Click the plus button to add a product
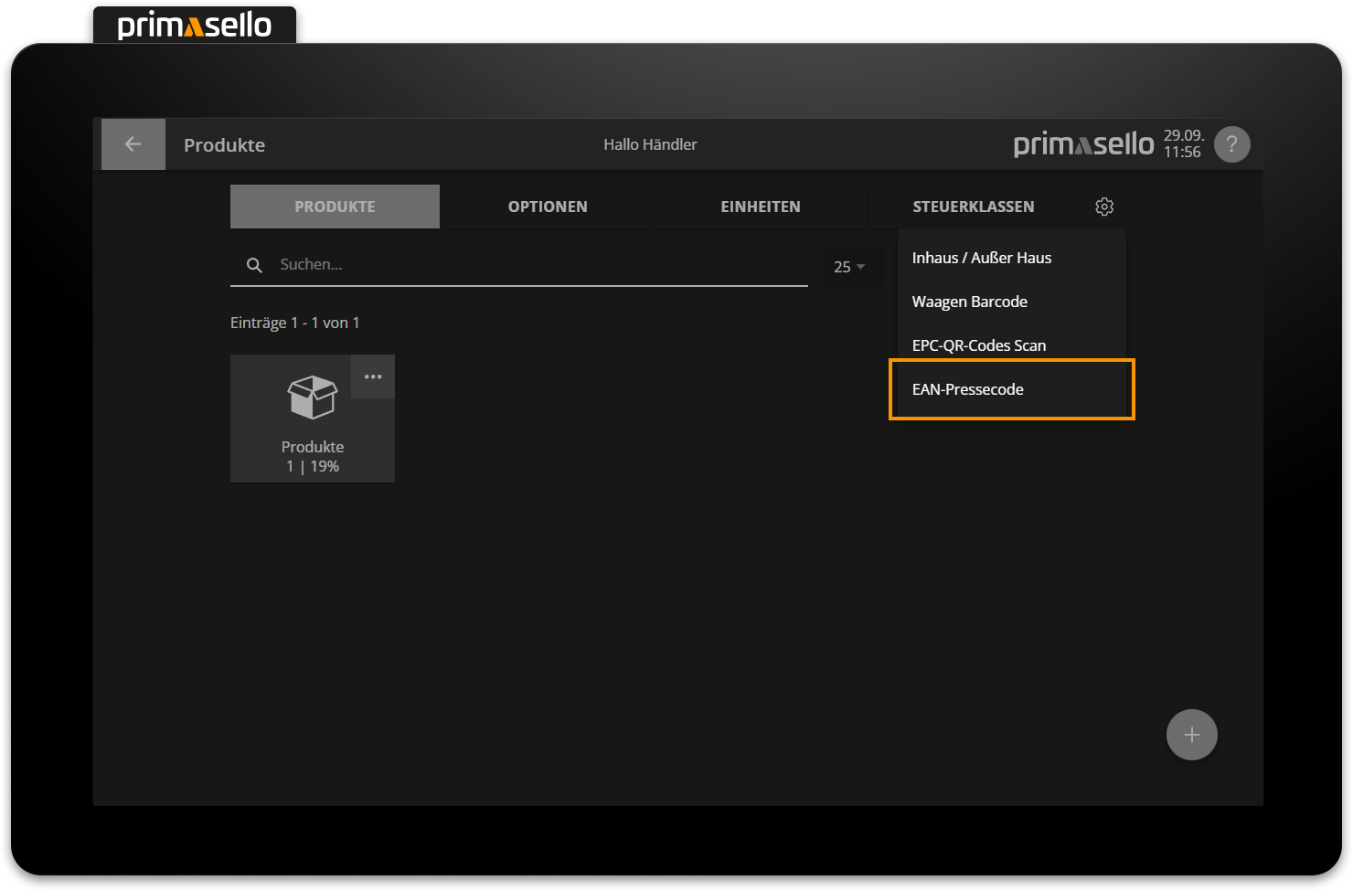 pyautogui.click(x=1191, y=734)
